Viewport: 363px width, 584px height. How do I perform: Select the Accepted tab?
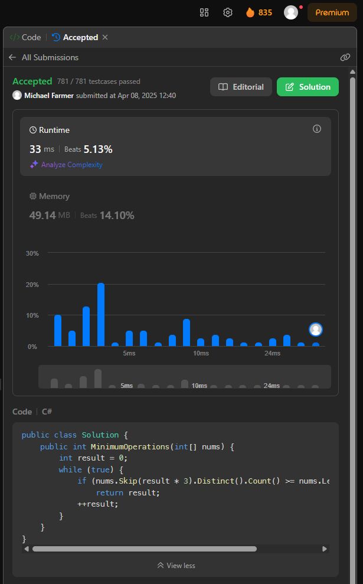75,37
